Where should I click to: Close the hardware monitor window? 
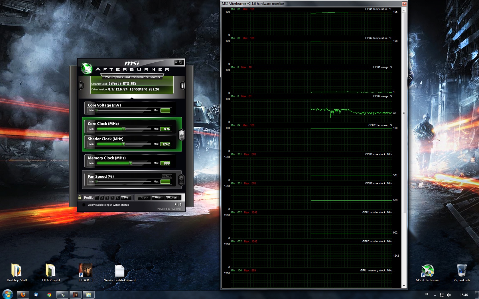404,4
